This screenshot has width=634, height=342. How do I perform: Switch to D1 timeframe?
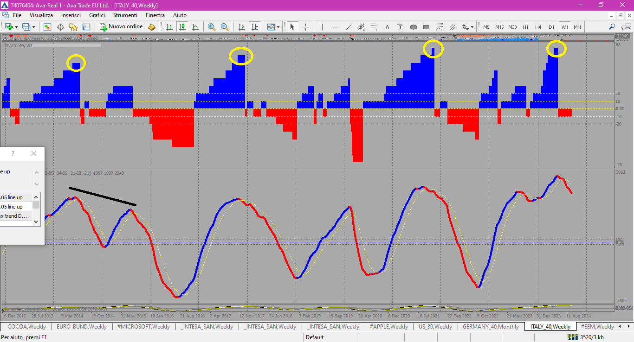(551, 27)
